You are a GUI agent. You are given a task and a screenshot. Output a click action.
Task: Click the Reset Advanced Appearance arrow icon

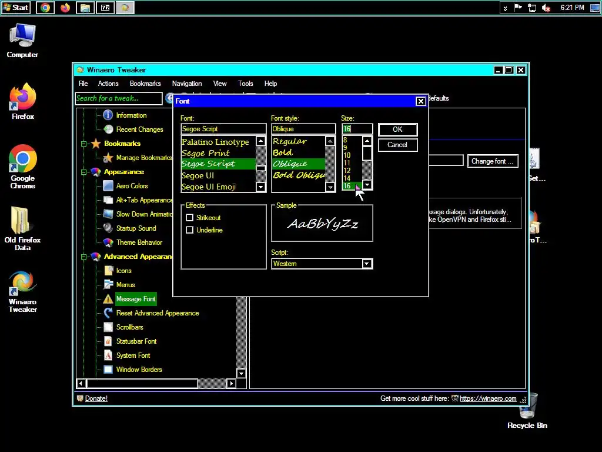pos(108,313)
